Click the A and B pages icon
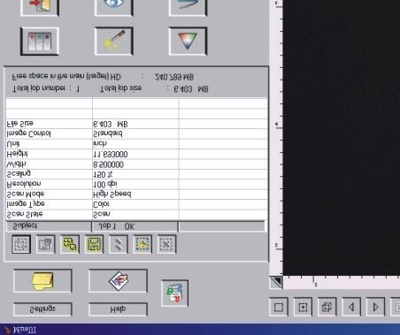The height and width of the screenshot is (335, 400). [175, 293]
